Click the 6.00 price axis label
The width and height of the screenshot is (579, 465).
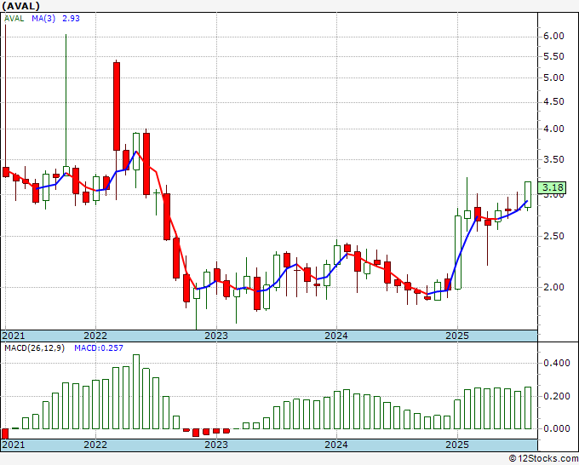(x=553, y=37)
